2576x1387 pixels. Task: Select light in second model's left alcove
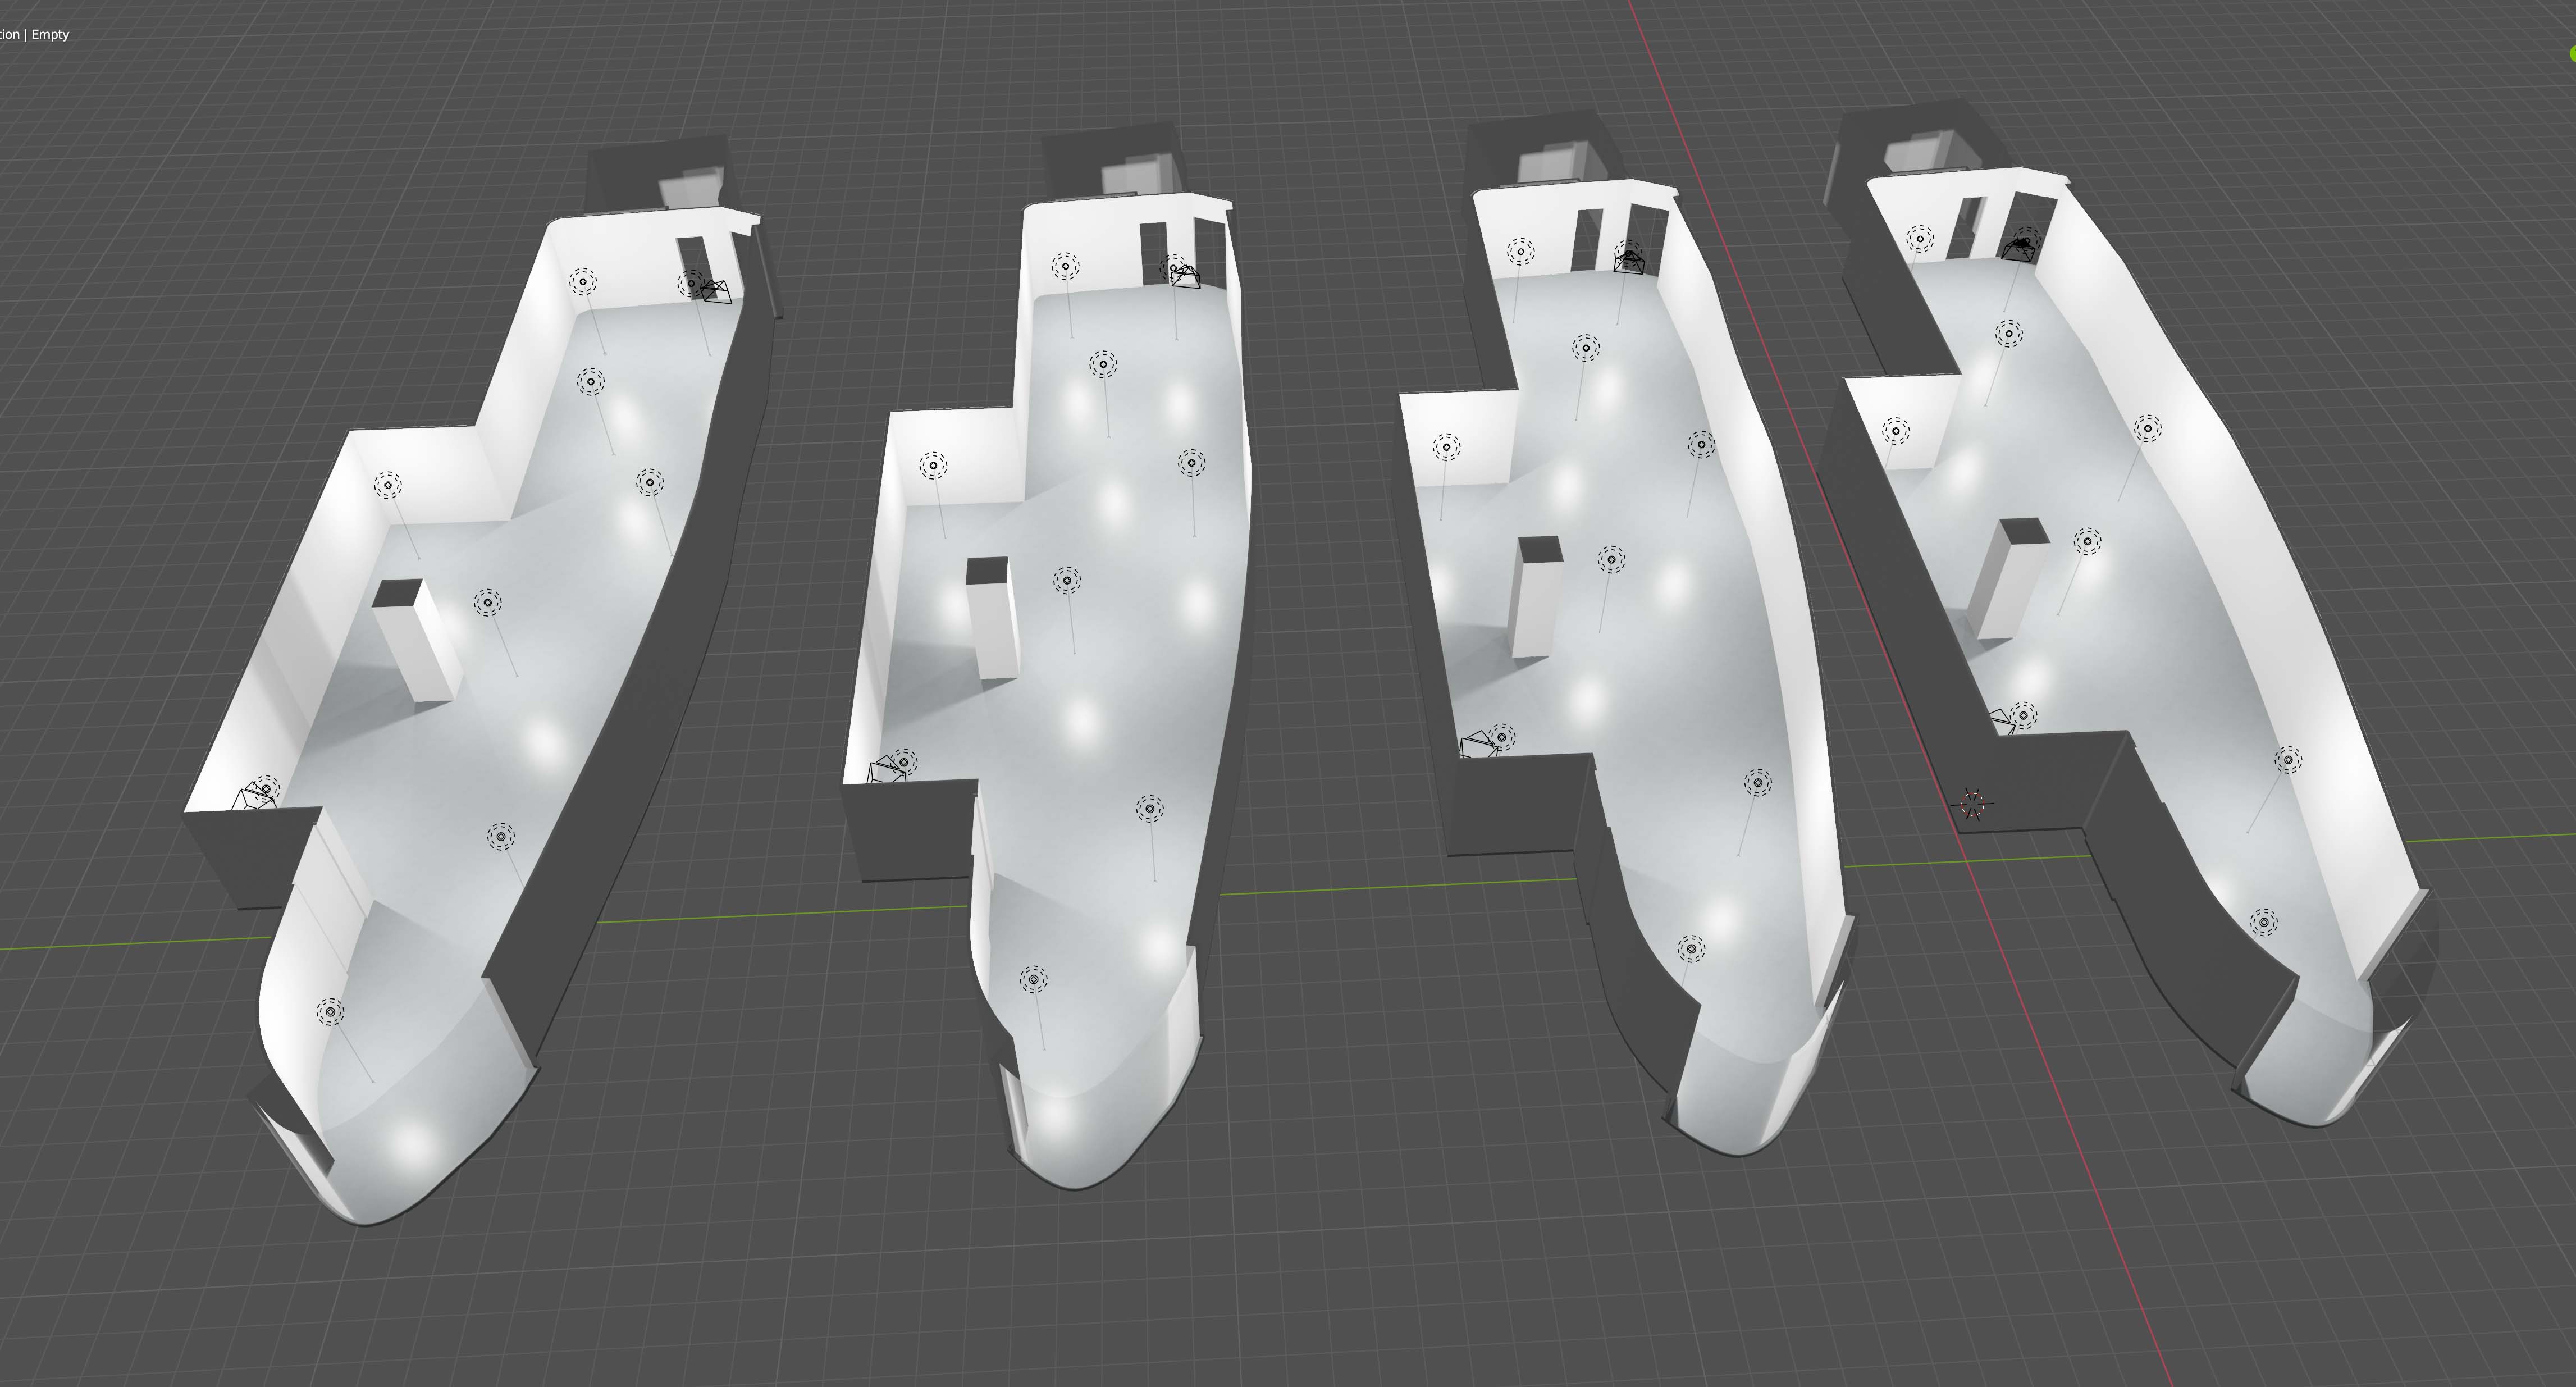point(933,465)
